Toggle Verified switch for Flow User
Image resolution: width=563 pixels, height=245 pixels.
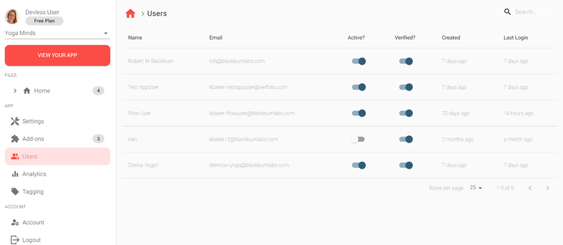(x=406, y=113)
